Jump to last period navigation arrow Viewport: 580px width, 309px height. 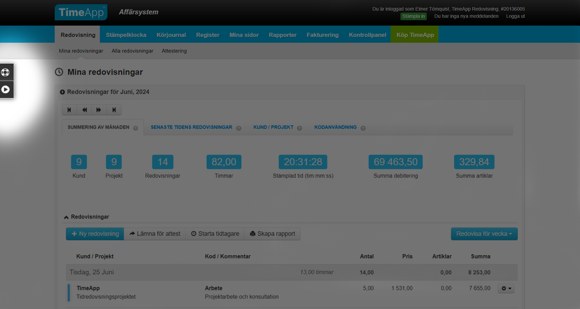(114, 110)
